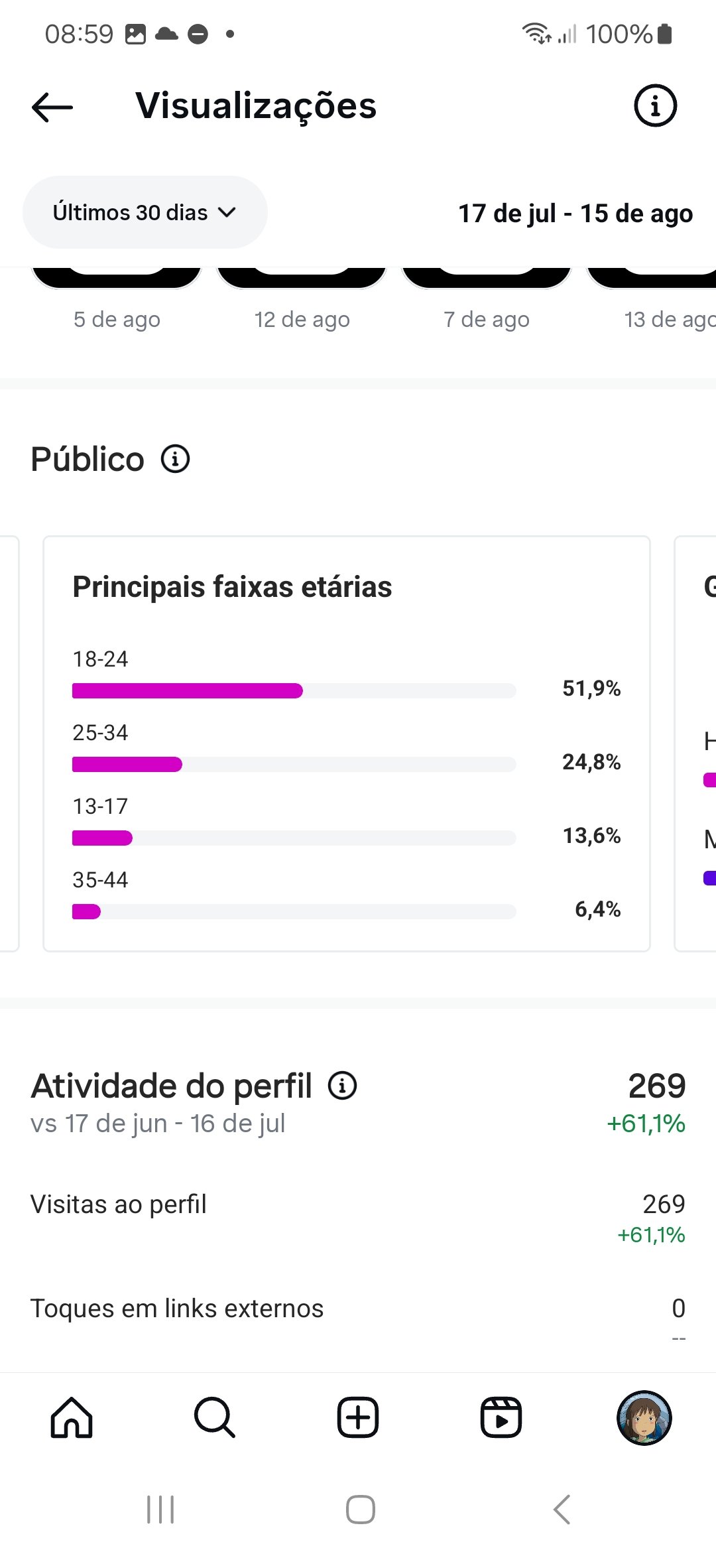The width and height of the screenshot is (716, 1552).
Task: Select the 7 de ago post thumbnail
Action: [x=487, y=279]
